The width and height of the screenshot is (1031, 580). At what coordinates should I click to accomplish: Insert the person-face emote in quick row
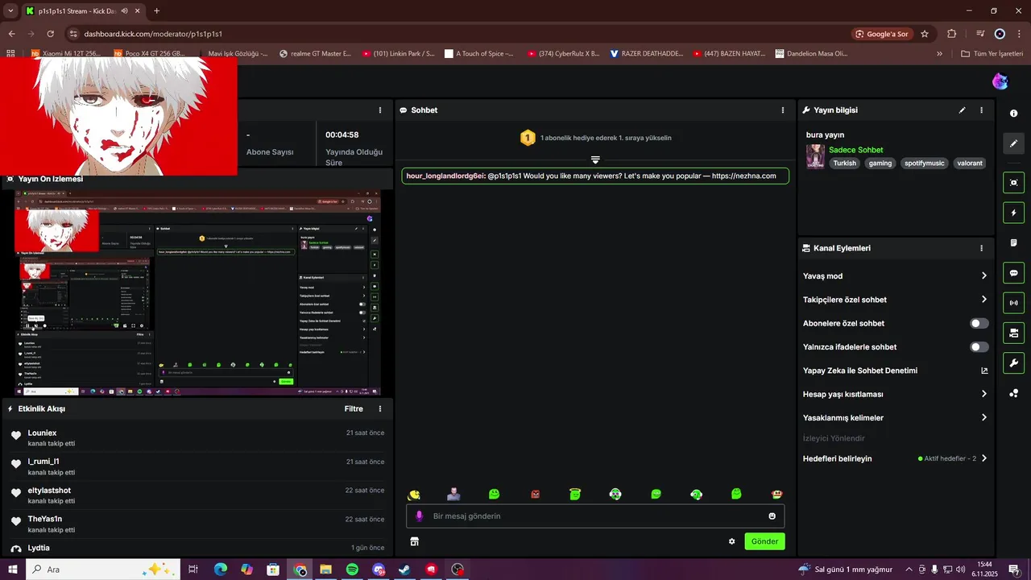454,494
